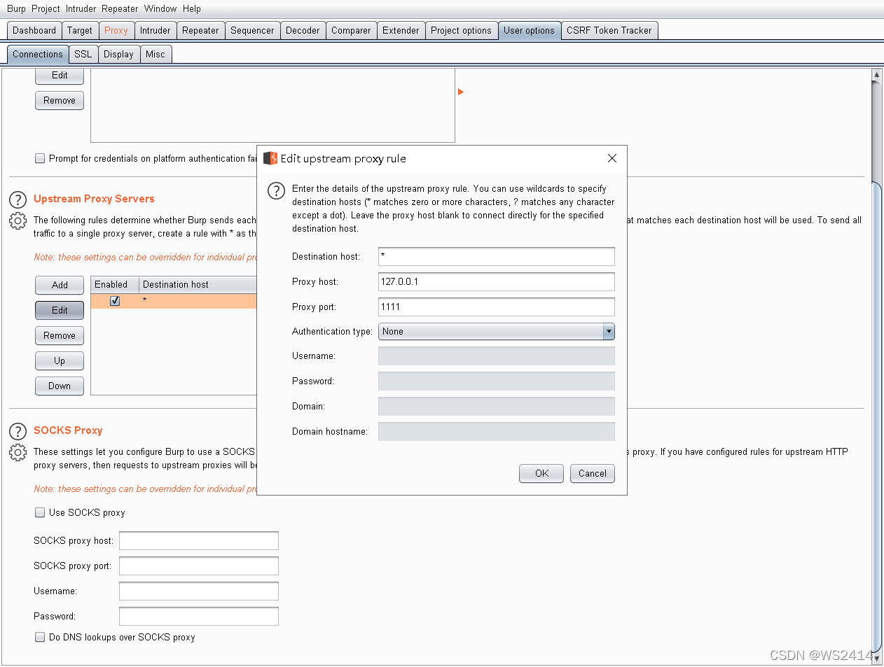Switch to the Intruder tab

[x=156, y=30]
